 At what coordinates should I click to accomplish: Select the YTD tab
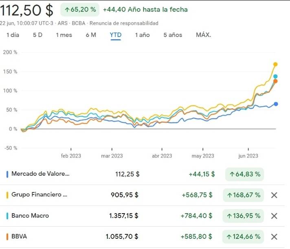(116, 35)
